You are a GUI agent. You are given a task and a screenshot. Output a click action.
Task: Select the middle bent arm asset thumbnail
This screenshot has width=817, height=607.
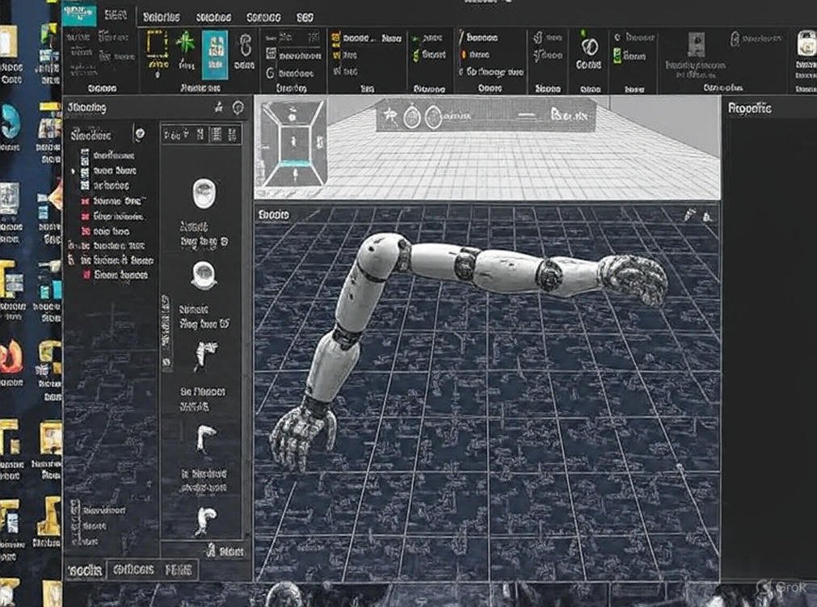coord(204,437)
